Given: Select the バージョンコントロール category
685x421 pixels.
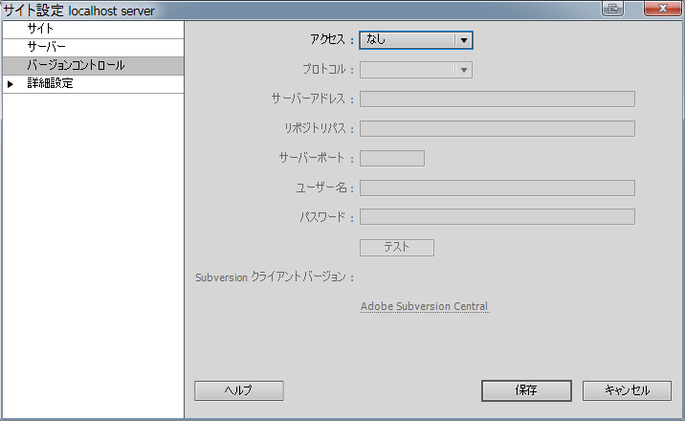Looking at the screenshot, I should pyautogui.click(x=93, y=65).
